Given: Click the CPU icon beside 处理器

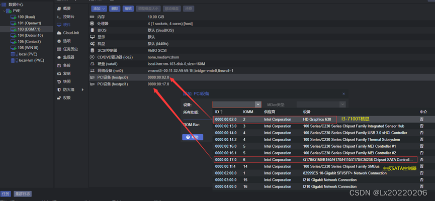Looking at the screenshot, I should (92, 24).
